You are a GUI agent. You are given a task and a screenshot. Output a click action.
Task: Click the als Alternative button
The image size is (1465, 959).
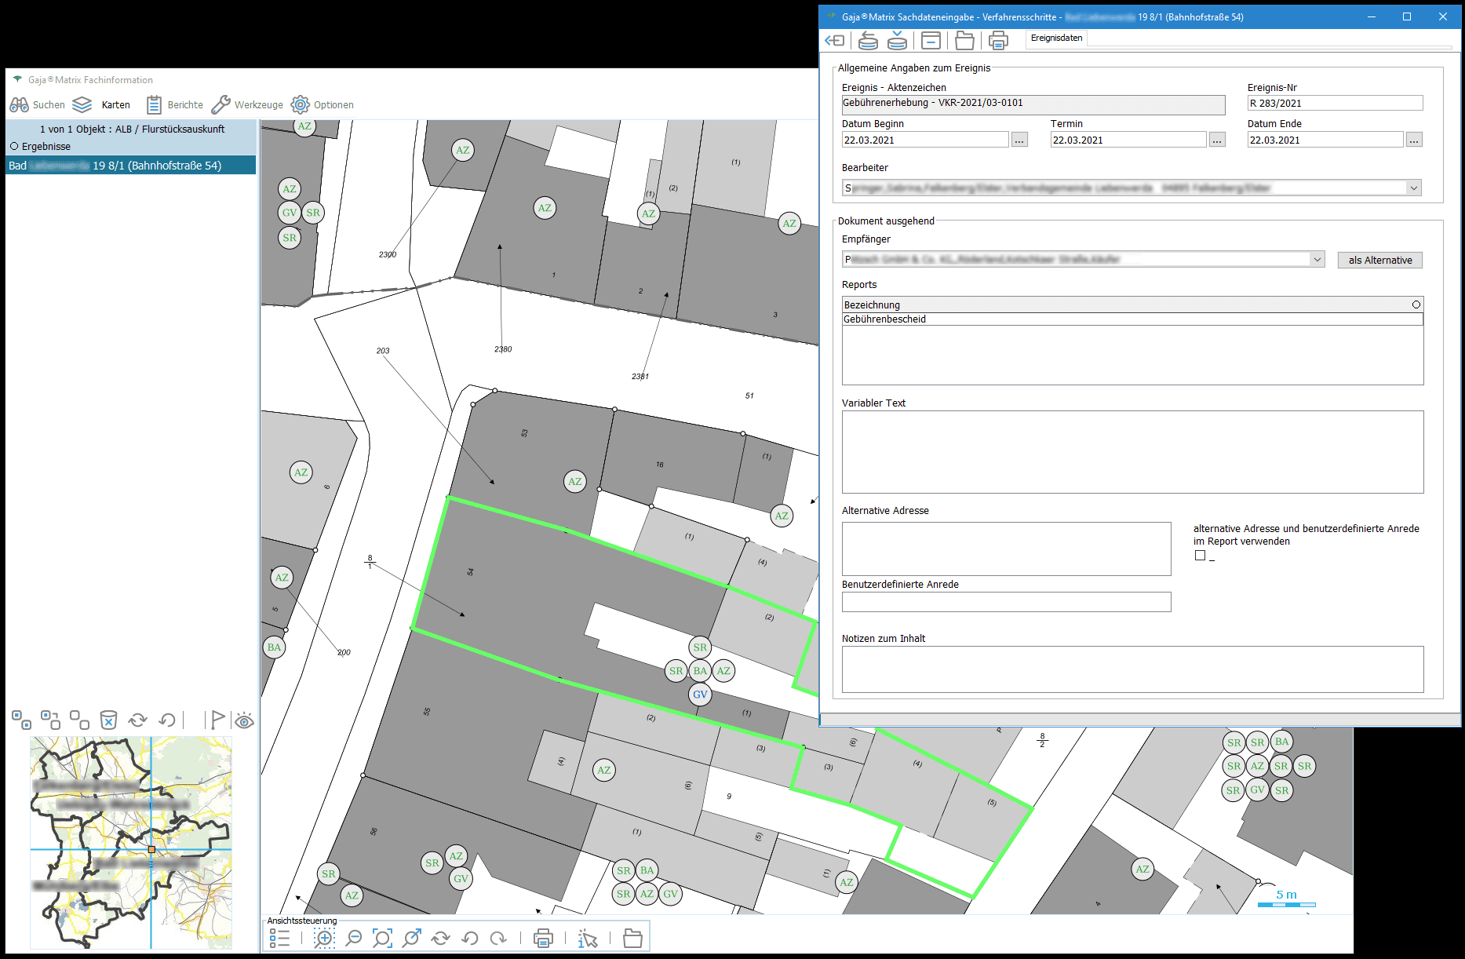tap(1379, 261)
